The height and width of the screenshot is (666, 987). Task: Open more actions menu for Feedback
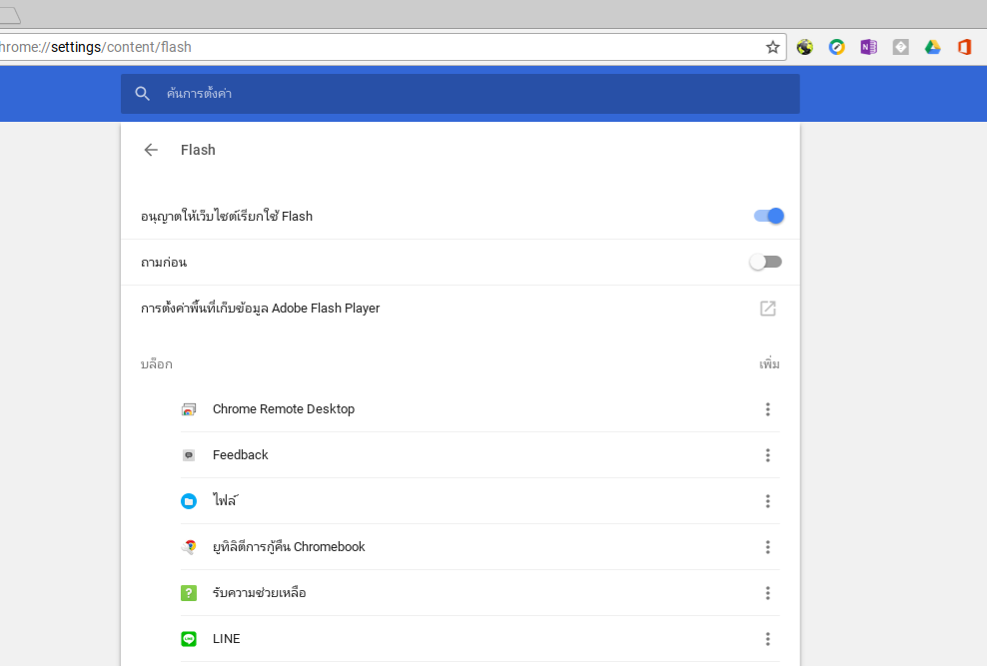tap(767, 455)
